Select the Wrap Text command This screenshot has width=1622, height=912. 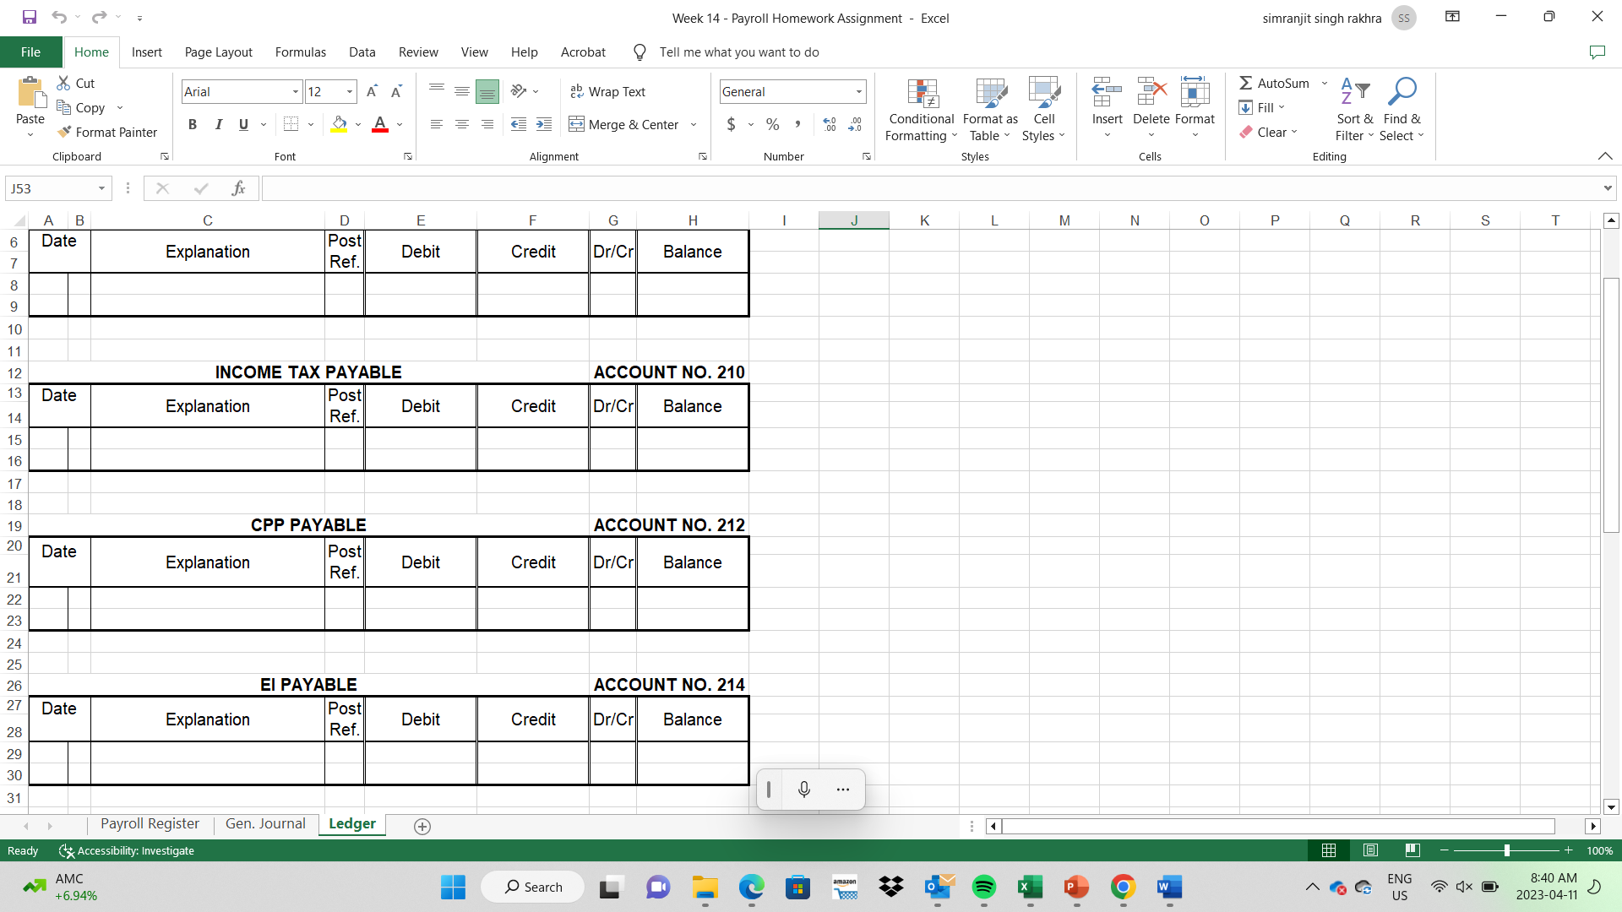pos(608,91)
